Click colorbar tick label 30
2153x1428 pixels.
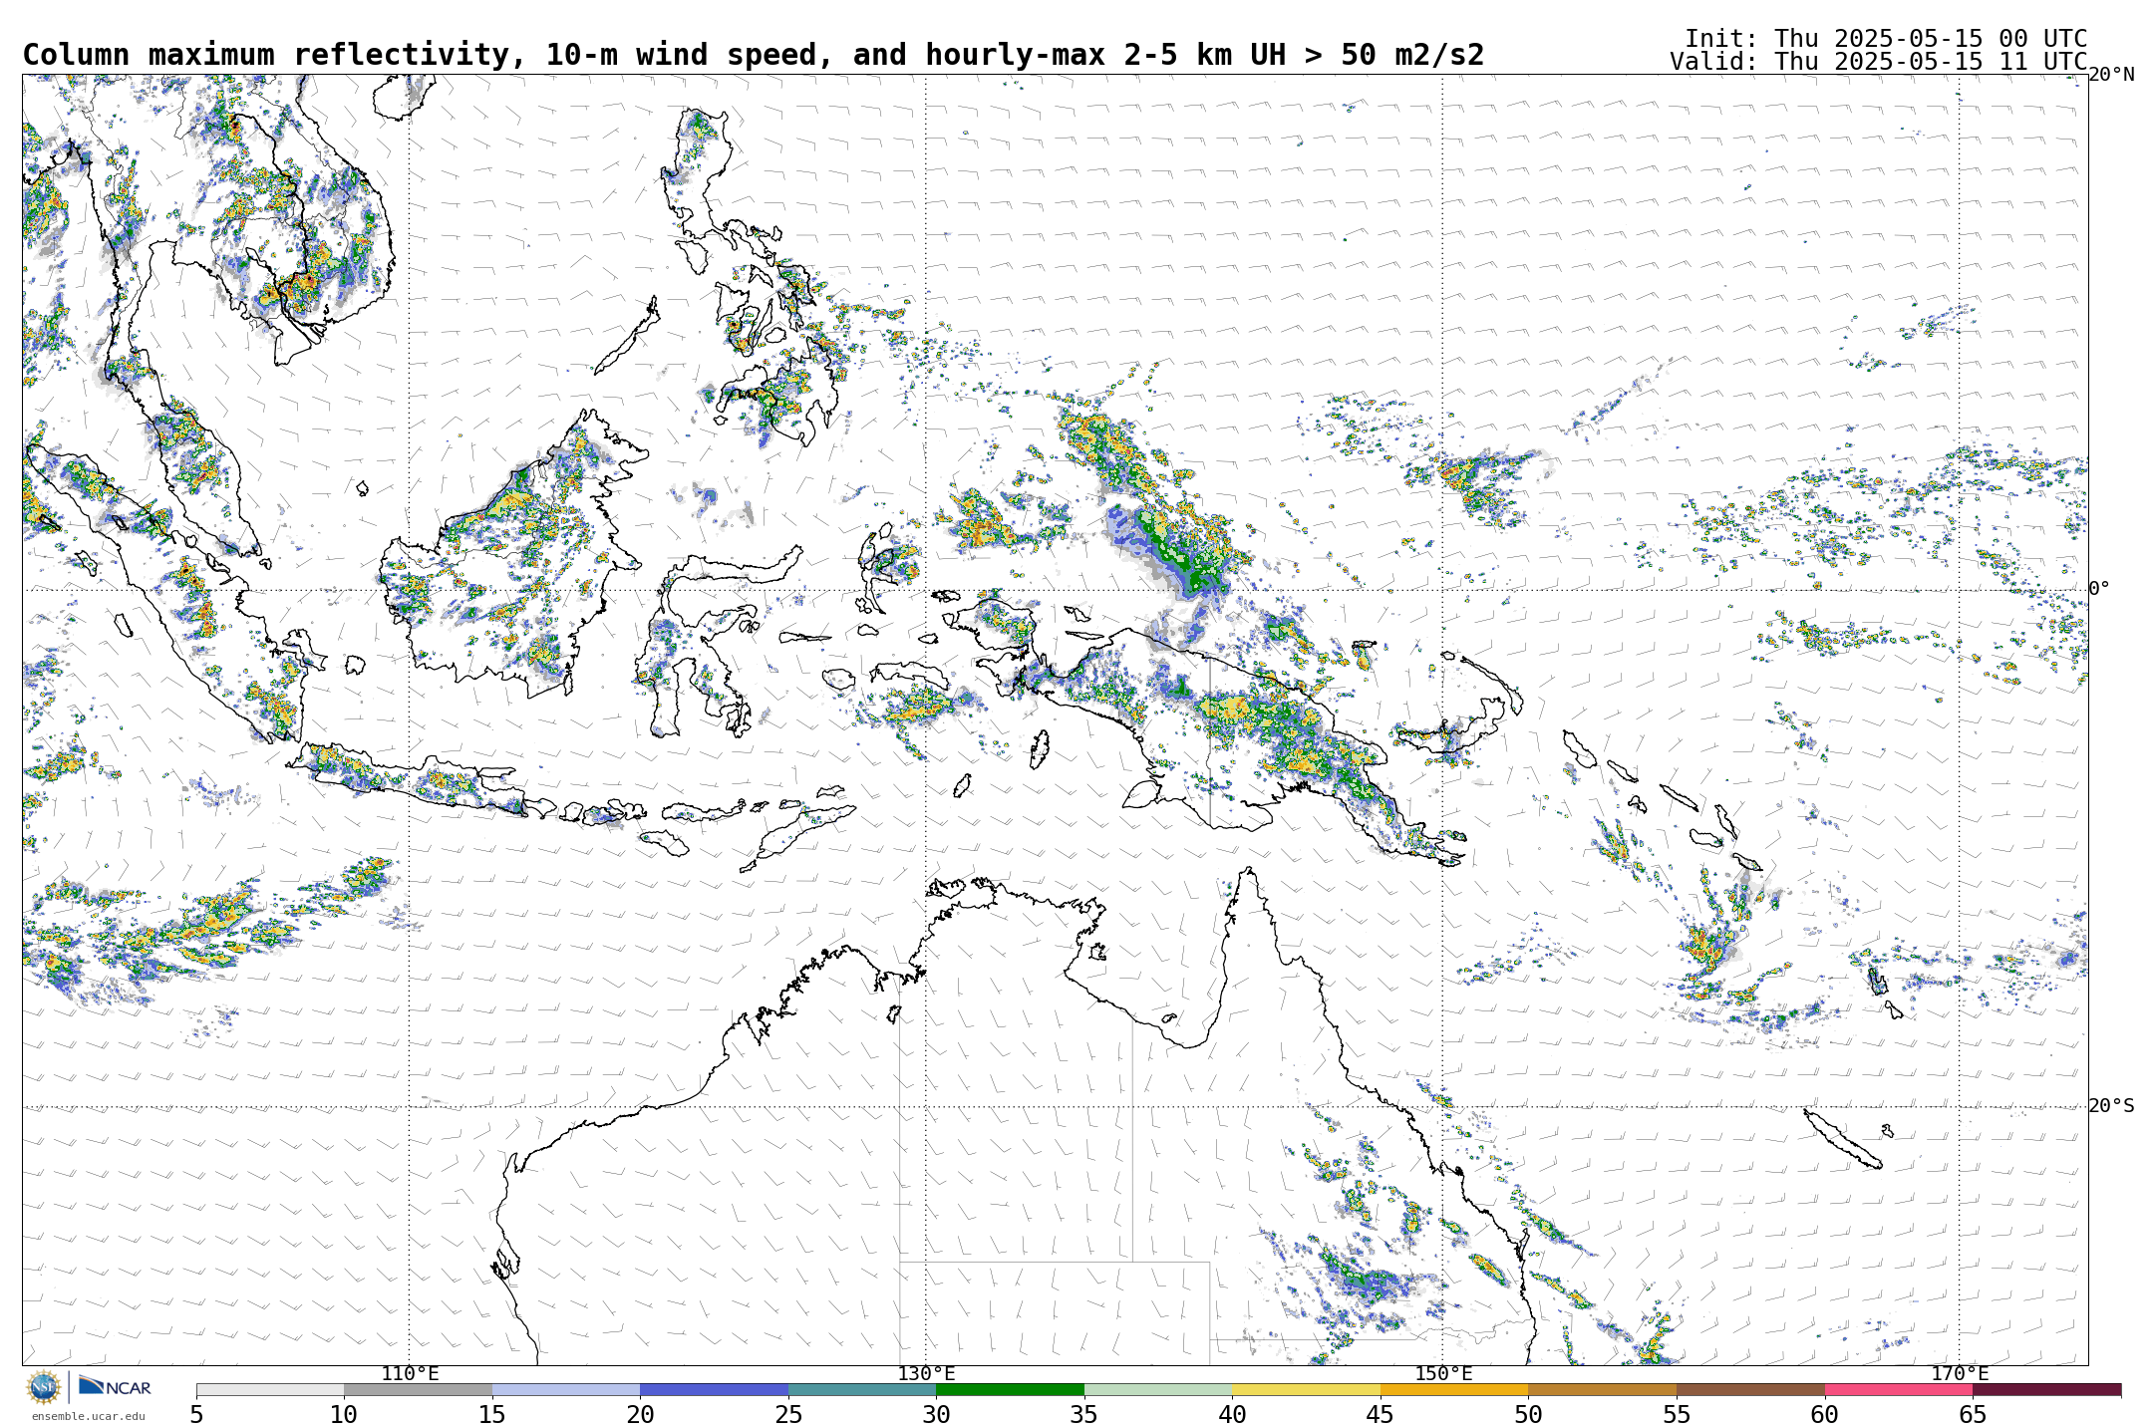936,1415
